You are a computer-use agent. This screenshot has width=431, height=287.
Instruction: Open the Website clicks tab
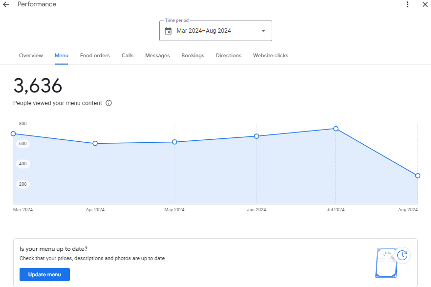pos(270,56)
